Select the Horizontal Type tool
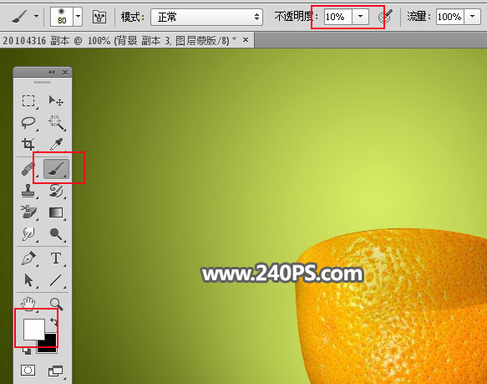The width and height of the screenshot is (487, 384). point(56,259)
